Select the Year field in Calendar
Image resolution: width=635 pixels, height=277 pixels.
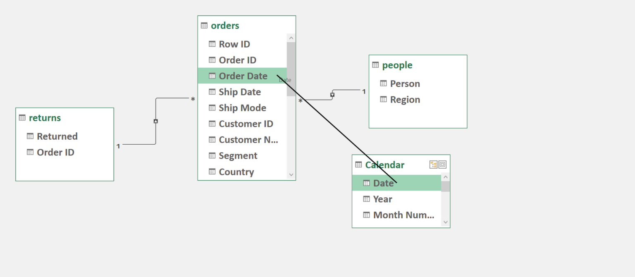click(x=382, y=199)
